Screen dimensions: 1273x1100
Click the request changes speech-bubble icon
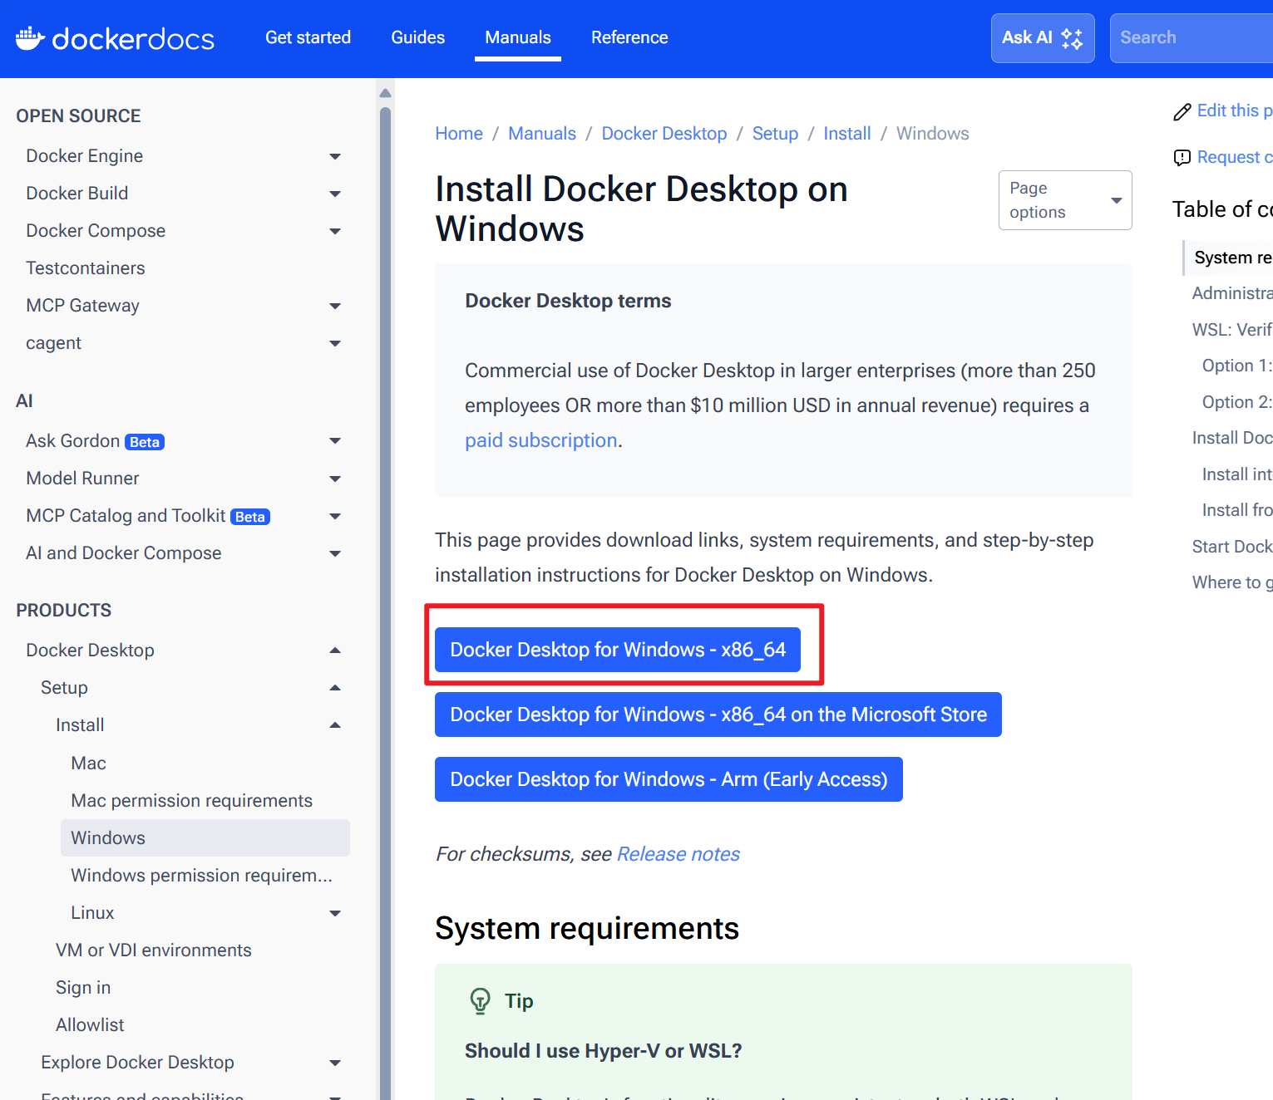coord(1182,157)
